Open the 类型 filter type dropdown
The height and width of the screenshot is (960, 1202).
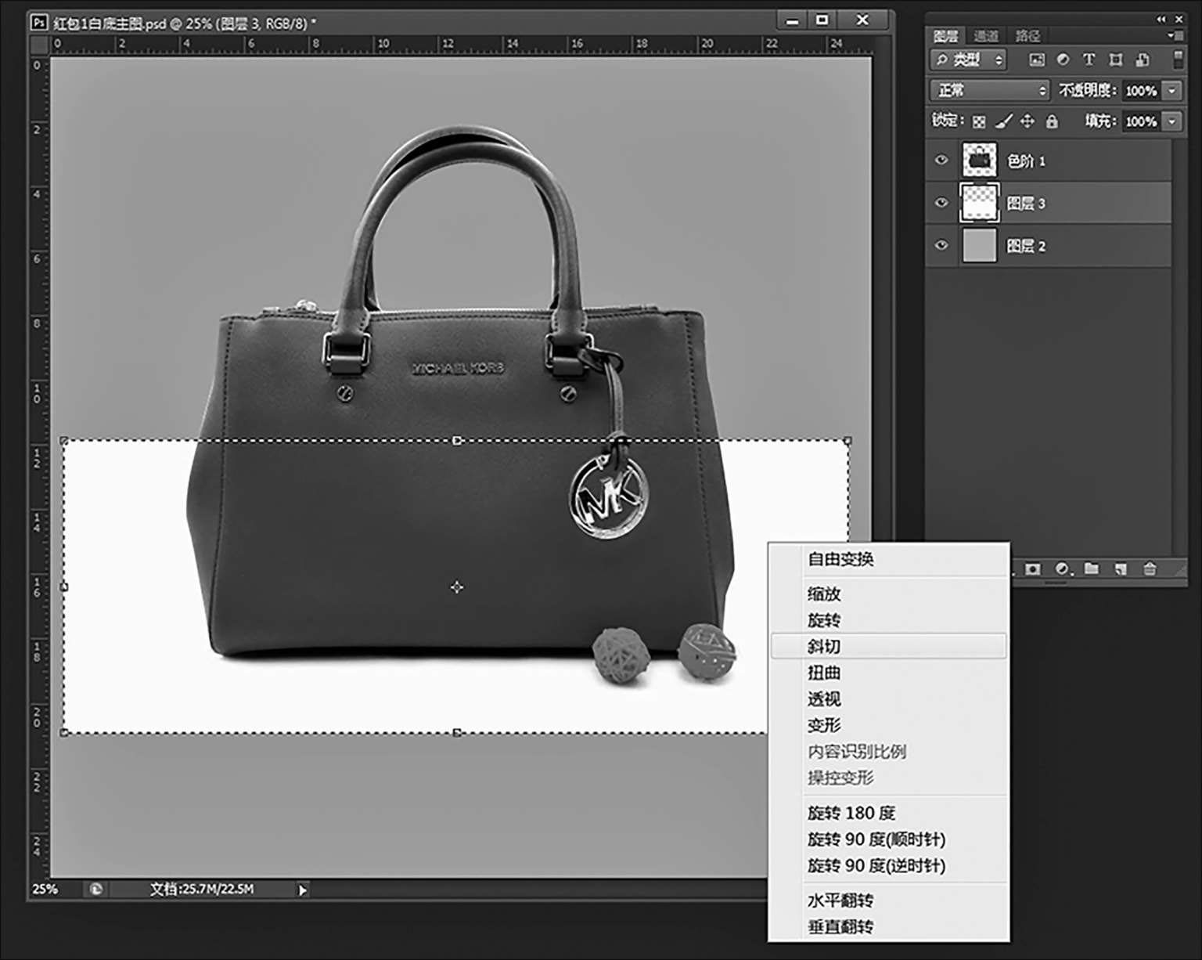969,60
